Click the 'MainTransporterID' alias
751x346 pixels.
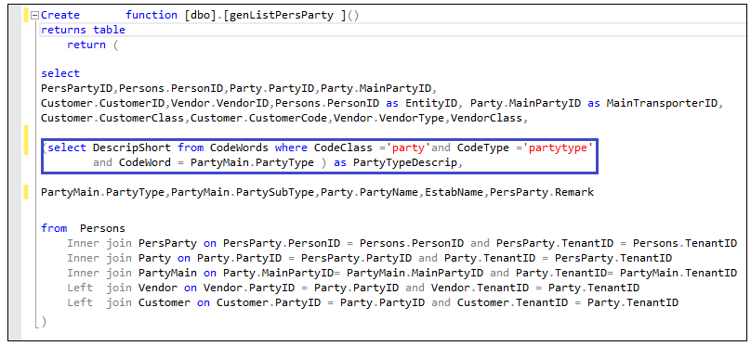(663, 103)
